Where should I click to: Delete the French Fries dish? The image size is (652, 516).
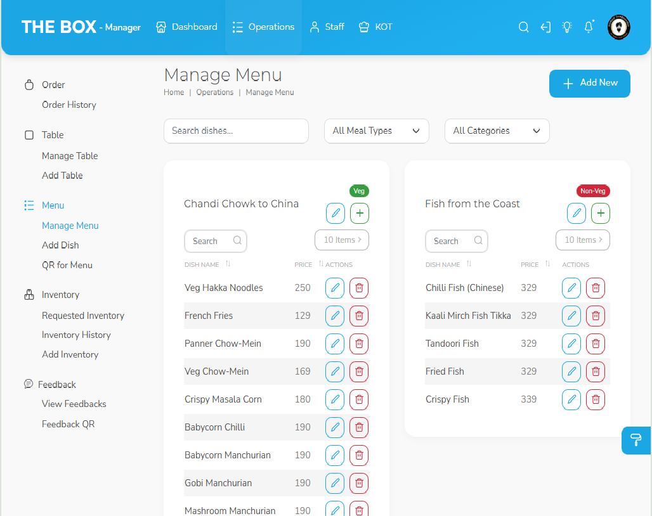click(x=359, y=316)
